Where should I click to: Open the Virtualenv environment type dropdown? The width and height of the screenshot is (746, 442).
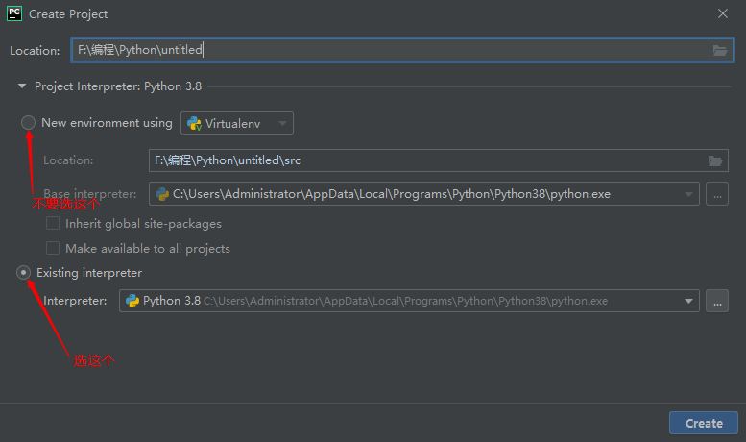click(x=237, y=123)
